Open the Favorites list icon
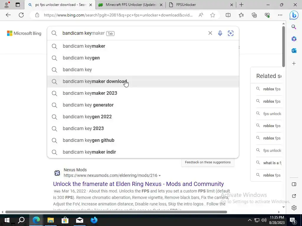This screenshot has width=302, height=226. click(x=241, y=15)
